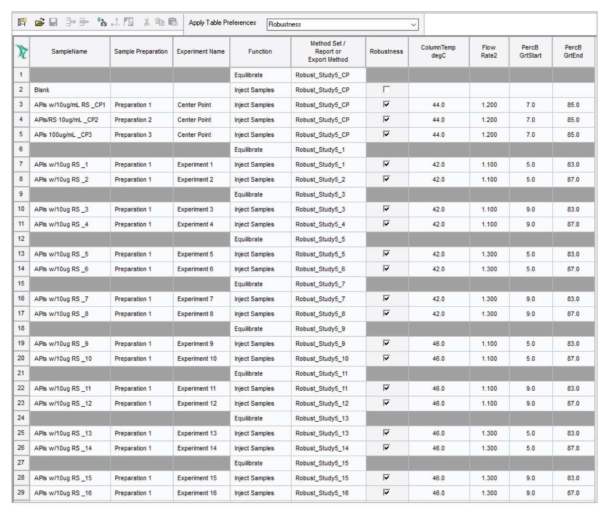Screen dimensions: 609x521
Task: Select row number 12 header
Action: click(21, 239)
